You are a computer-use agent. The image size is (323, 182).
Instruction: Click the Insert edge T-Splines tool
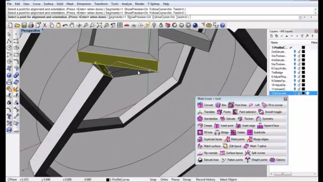[x=245, y=126]
